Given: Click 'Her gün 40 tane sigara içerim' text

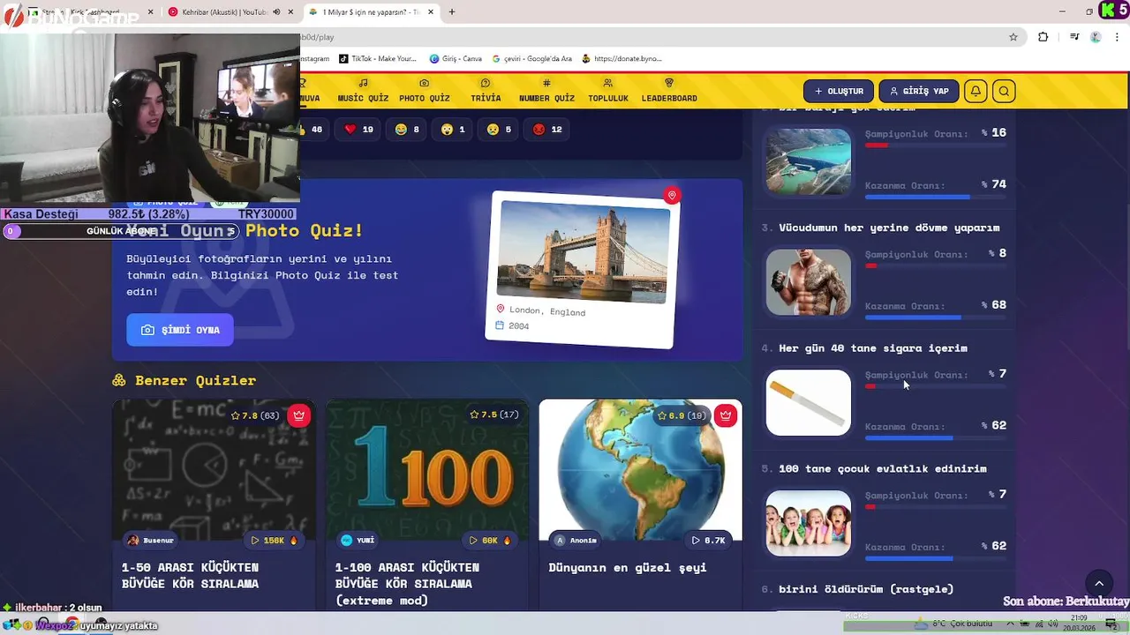Looking at the screenshot, I should point(873,348).
